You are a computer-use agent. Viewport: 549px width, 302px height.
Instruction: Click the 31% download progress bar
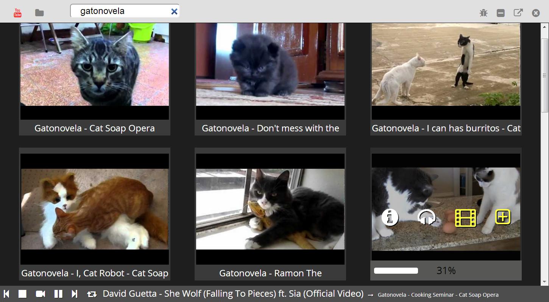tap(396, 271)
